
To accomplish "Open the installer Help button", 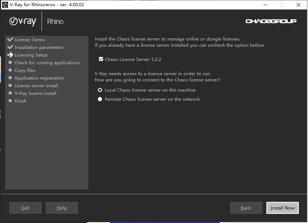I will [62, 208].
